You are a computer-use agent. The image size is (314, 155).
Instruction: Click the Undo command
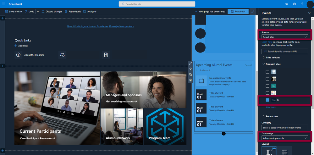(30, 12)
